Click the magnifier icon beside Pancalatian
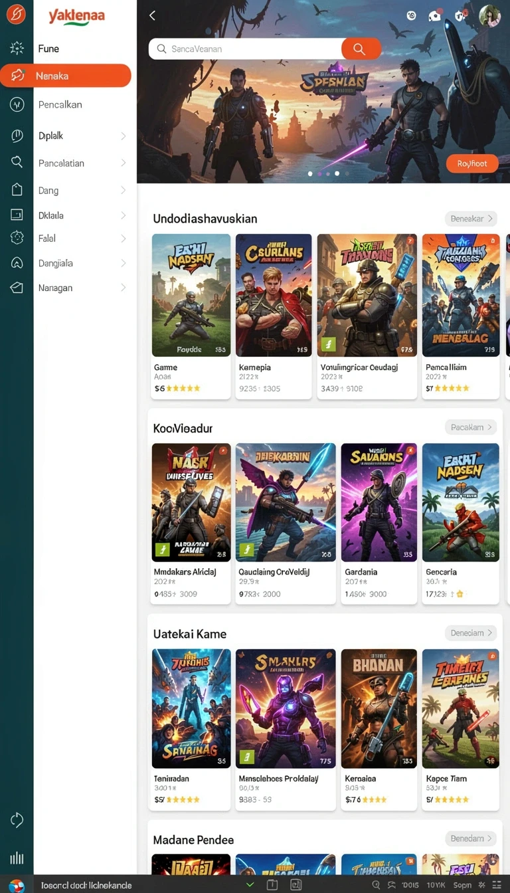510x893 pixels. point(17,162)
